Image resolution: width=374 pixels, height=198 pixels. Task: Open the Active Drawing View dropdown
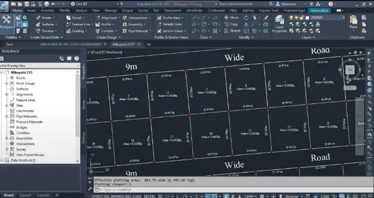[x=40, y=65]
